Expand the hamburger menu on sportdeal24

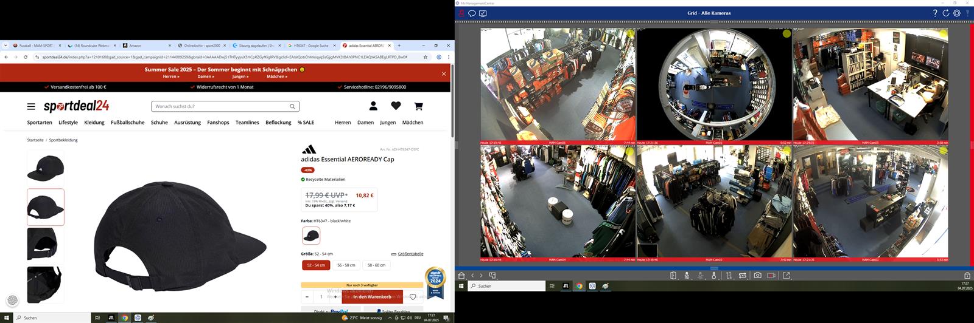pyautogui.click(x=31, y=106)
